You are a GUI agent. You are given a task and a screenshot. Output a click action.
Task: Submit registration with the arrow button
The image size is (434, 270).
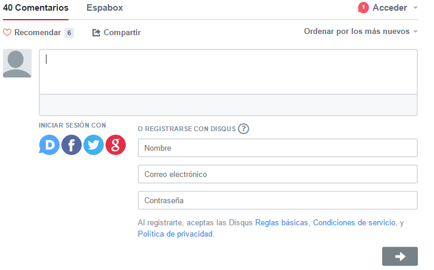click(400, 256)
